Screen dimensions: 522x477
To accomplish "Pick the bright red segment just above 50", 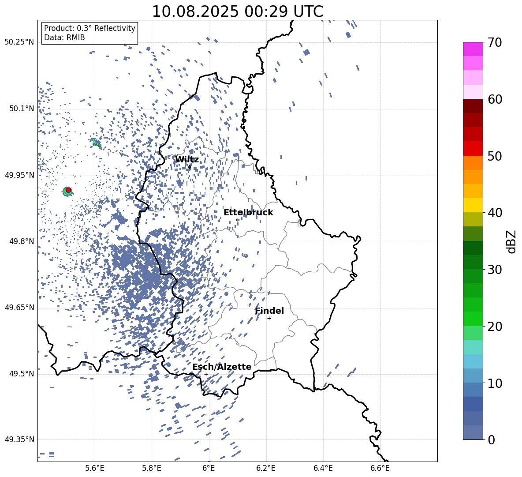I will click(473, 149).
